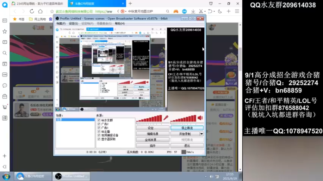This screenshot has width=323, height=181.
Task: Go back in the browser history
Action: 15,11
